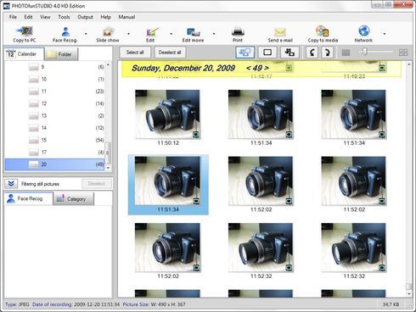Expand the Edit movie dropdown arrow
Image resolution: width=416 pixels, height=312 pixels.
point(214,34)
